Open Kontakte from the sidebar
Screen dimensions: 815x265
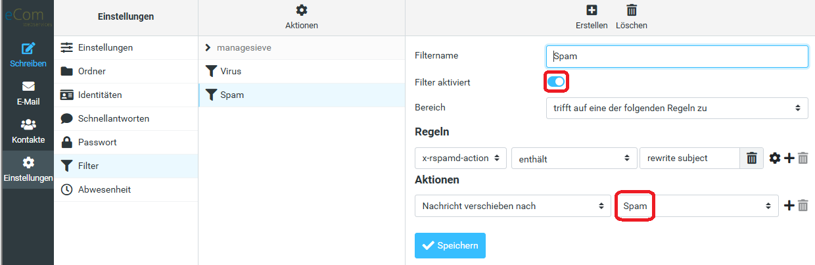click(27, 132)
